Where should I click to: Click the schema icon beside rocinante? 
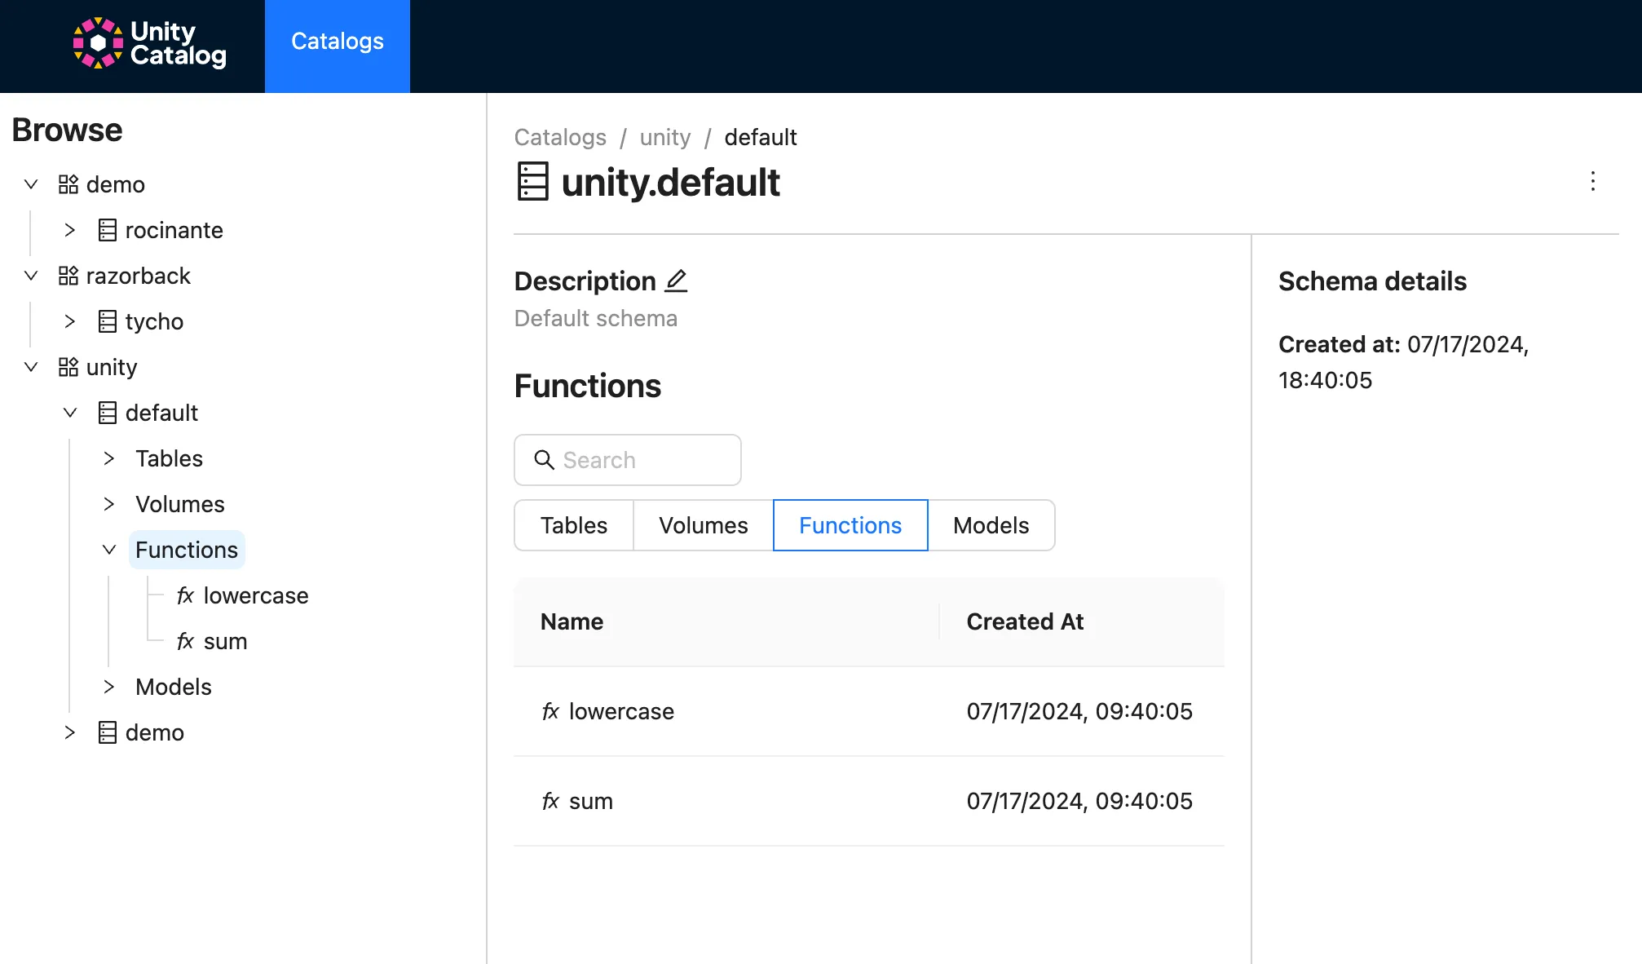click(x=108, y=230)
